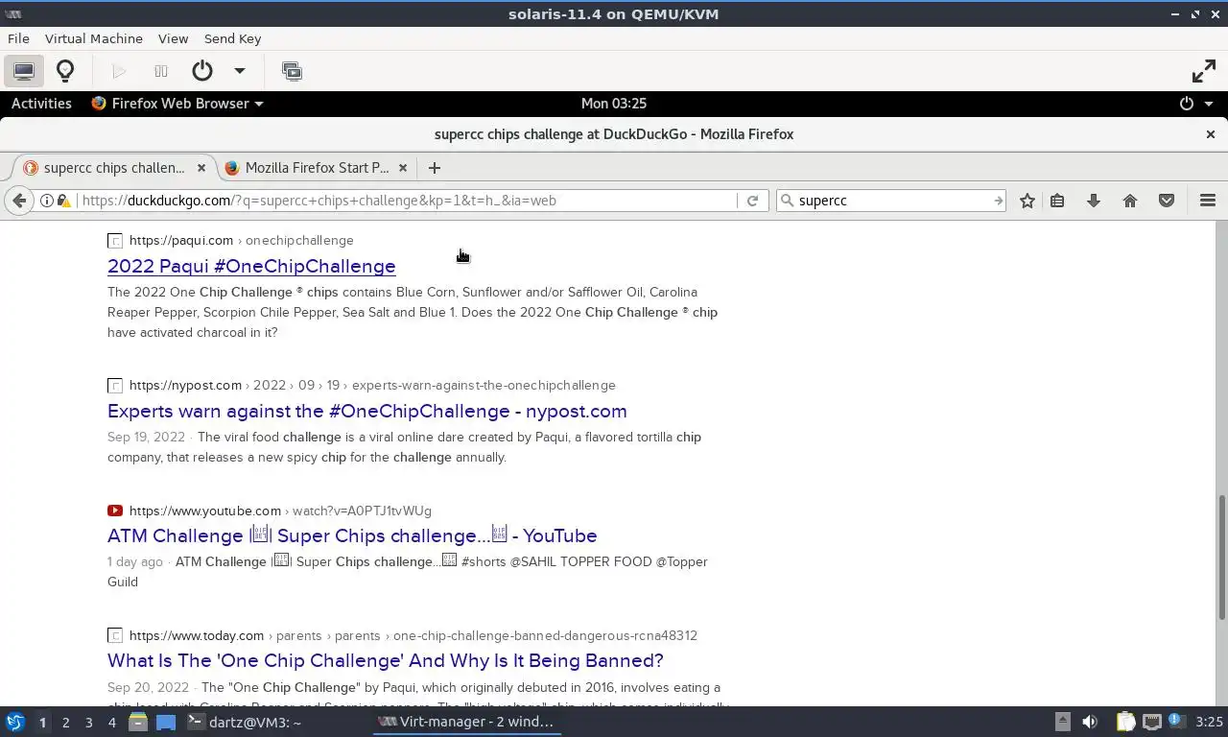The height and width of the screenshot is (737, 1228).
Task: Click the www.today.com result URL
Action: click(x=413, y=636)
